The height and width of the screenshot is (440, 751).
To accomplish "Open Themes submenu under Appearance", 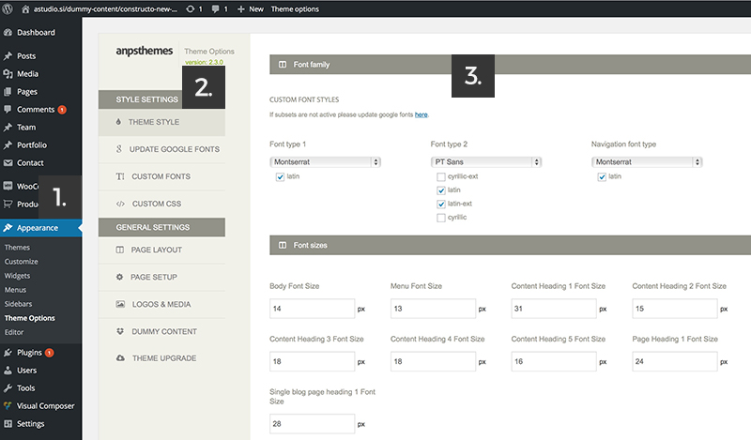I will click(x=17, y=248).
